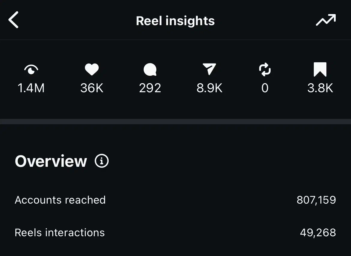Open the Overview info circle icon
The image size is (351, 256).
tap(102, 161)
